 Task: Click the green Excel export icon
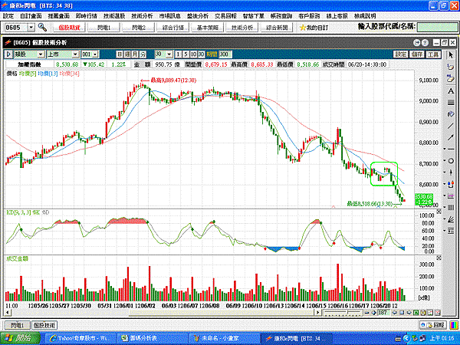[416, 313]
